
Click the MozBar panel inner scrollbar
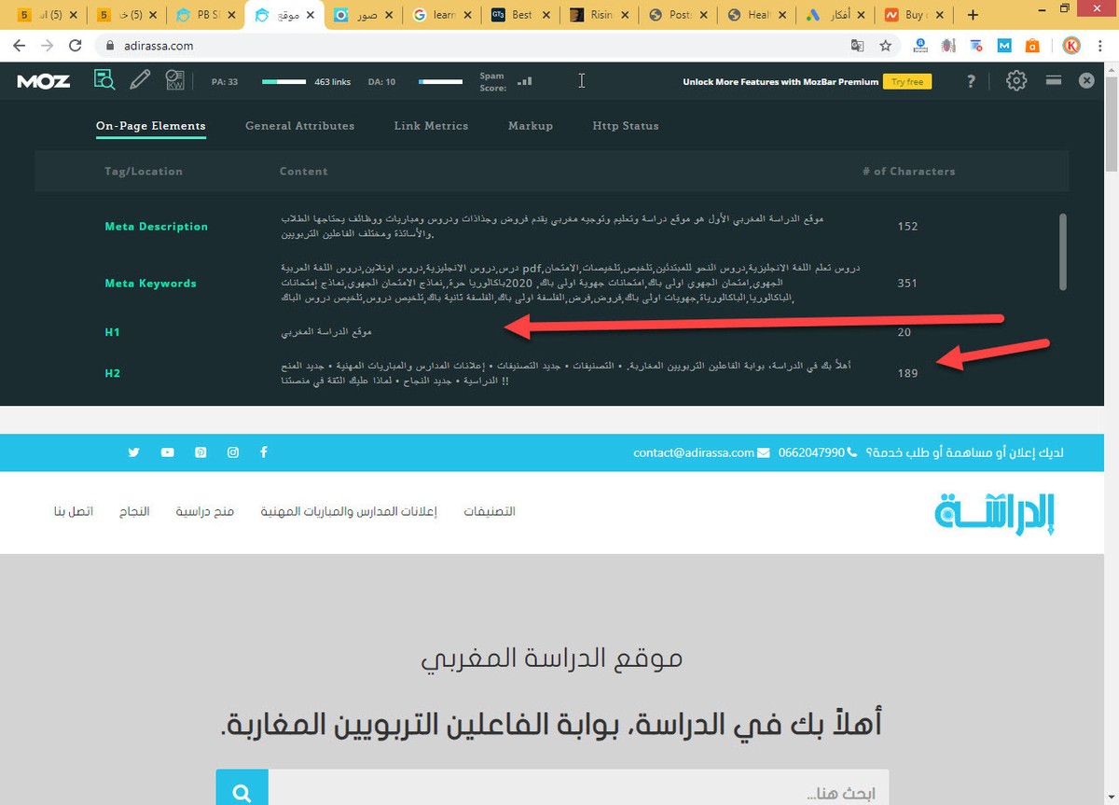[x=1062, y=252]
